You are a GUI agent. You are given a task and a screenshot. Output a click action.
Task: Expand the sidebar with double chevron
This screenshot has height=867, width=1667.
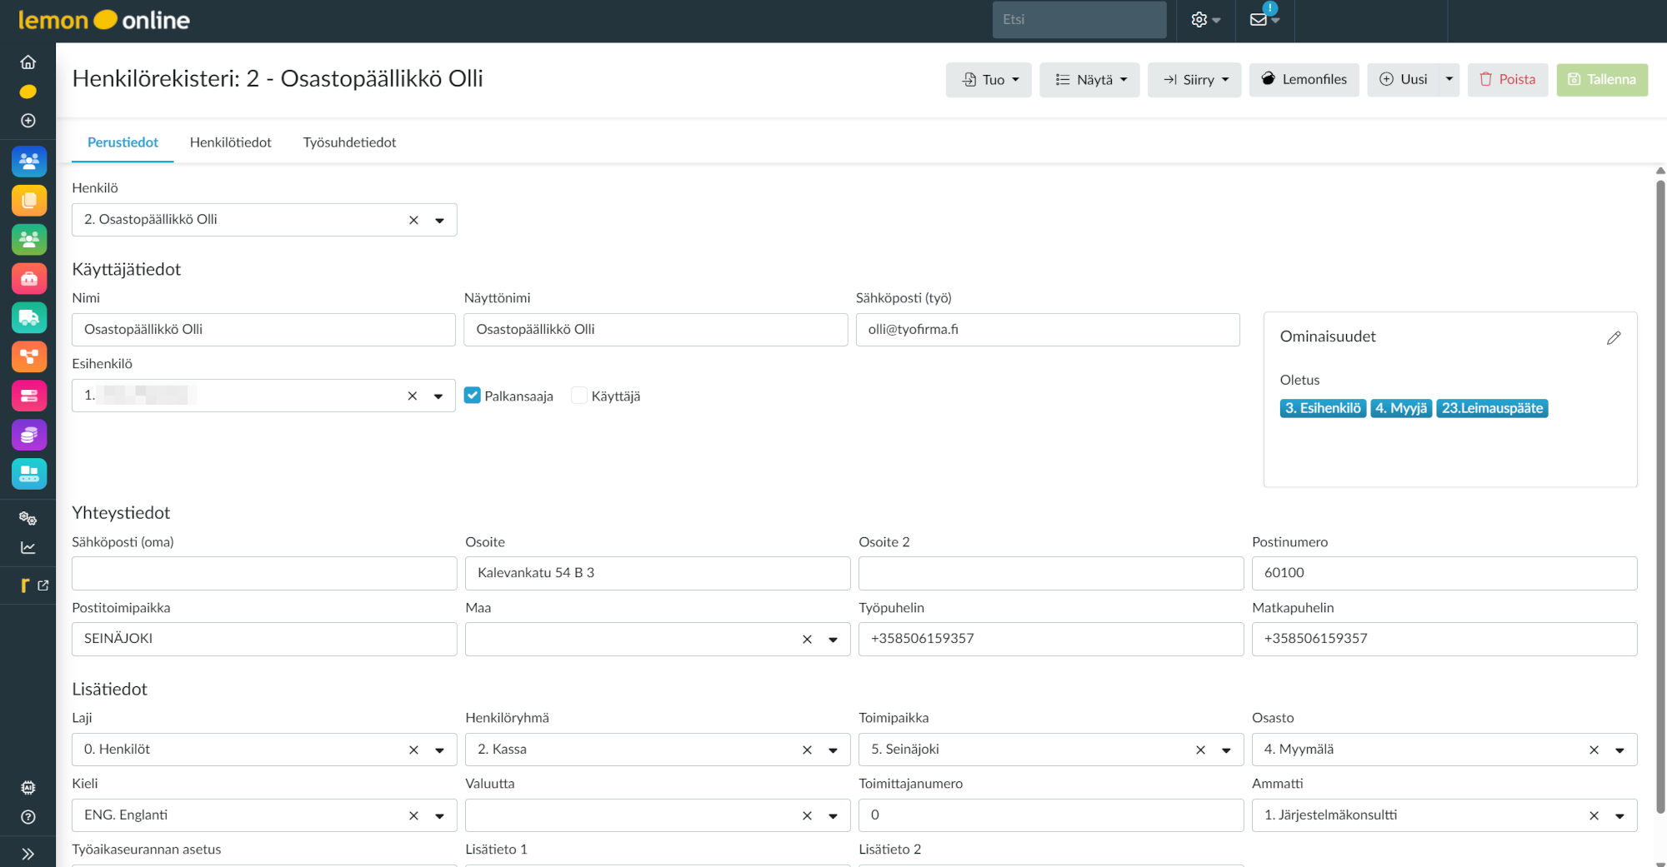[28, 854]
